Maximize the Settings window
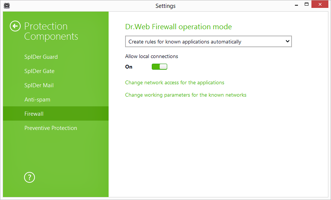 [x=307, y=5]
